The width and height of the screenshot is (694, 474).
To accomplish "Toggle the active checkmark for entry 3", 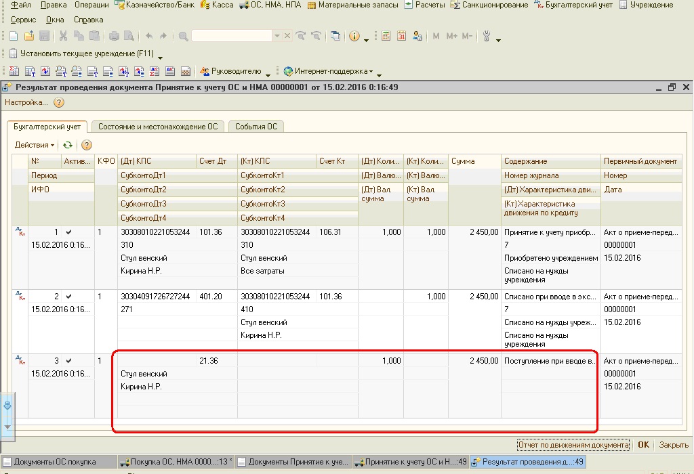I will (68, 361).
